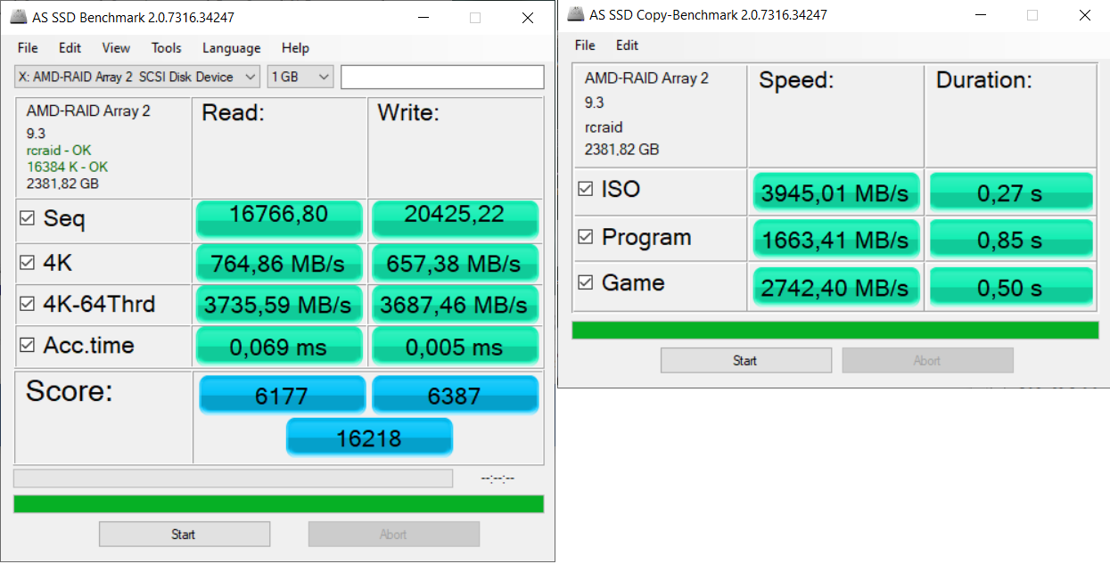Click ISO duration 0,27 s
The width and height of the screenshot is (1110, 564).
click(x=1011, y=192)
